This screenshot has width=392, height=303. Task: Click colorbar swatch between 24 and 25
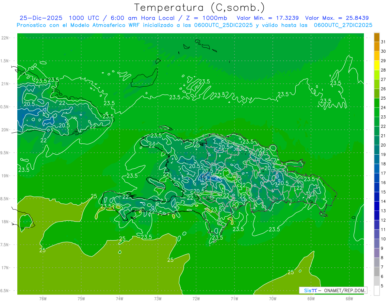377,103
